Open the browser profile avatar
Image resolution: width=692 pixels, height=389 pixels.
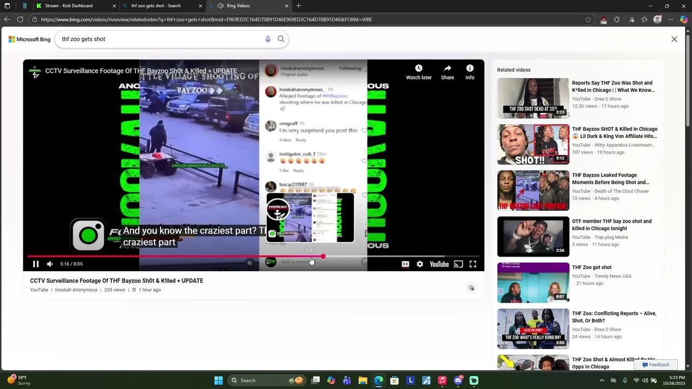pyautogui.click(x=657, y=19)
